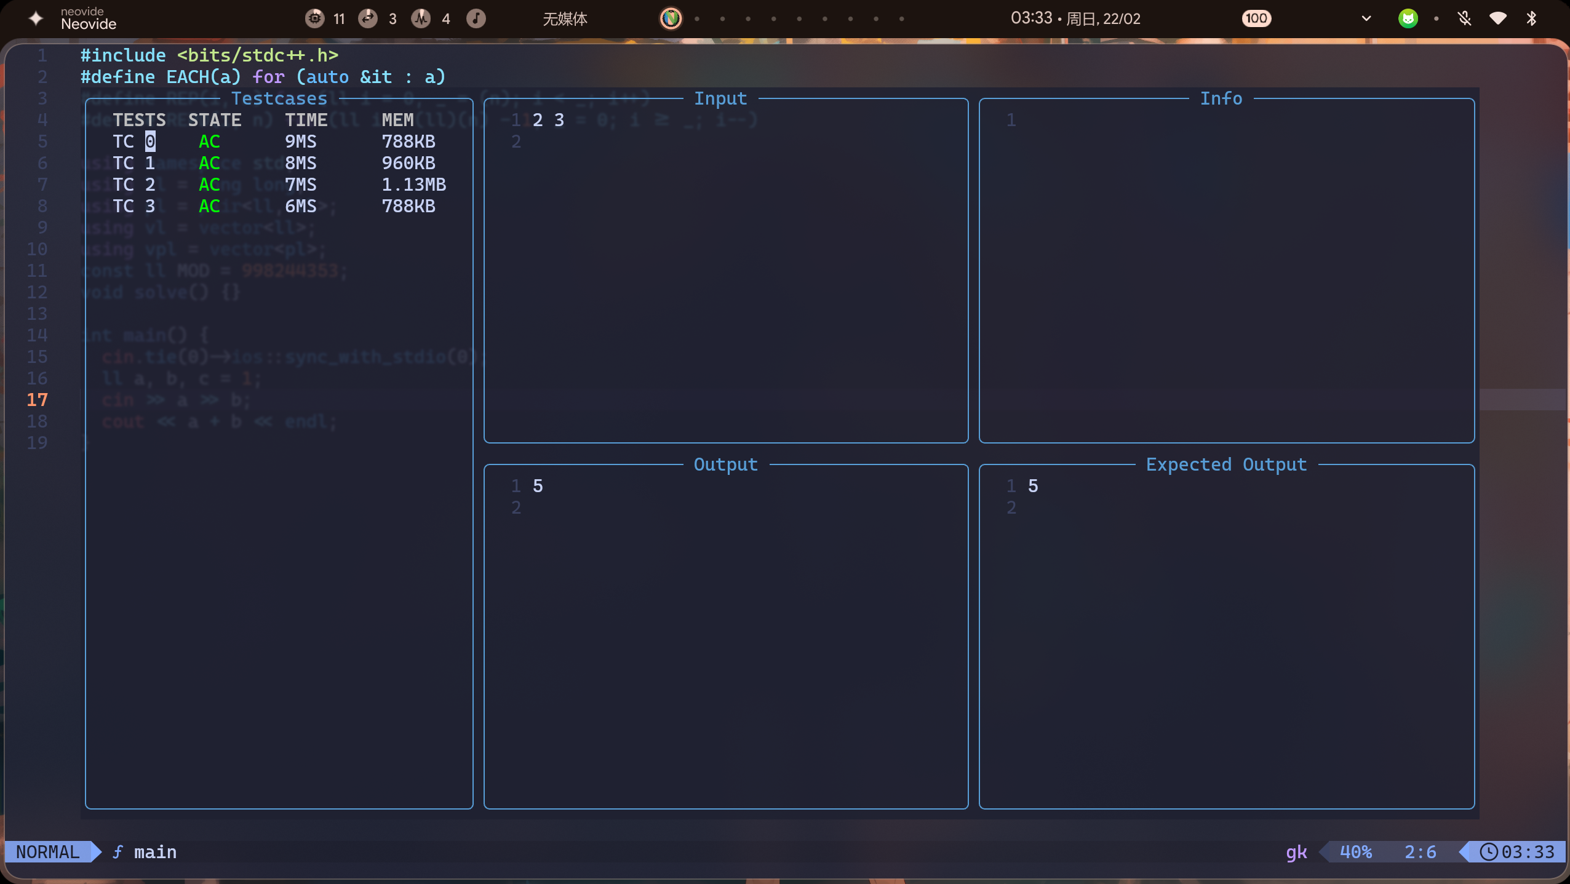Viewport: 1570px width, 884px height.
Task: Click the battery 100 indicator
Action: pyautogui.click(x=1256, y=18)
